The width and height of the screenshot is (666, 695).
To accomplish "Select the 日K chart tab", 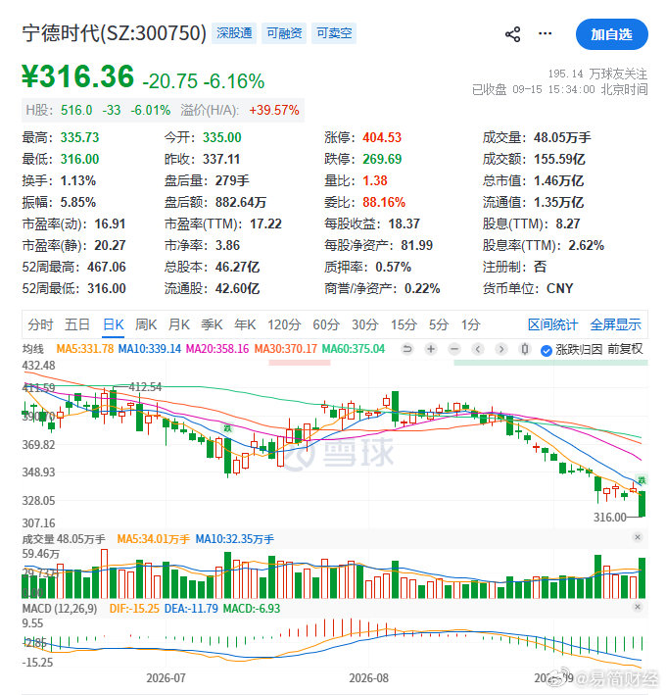I will click(x=114, y=324).
